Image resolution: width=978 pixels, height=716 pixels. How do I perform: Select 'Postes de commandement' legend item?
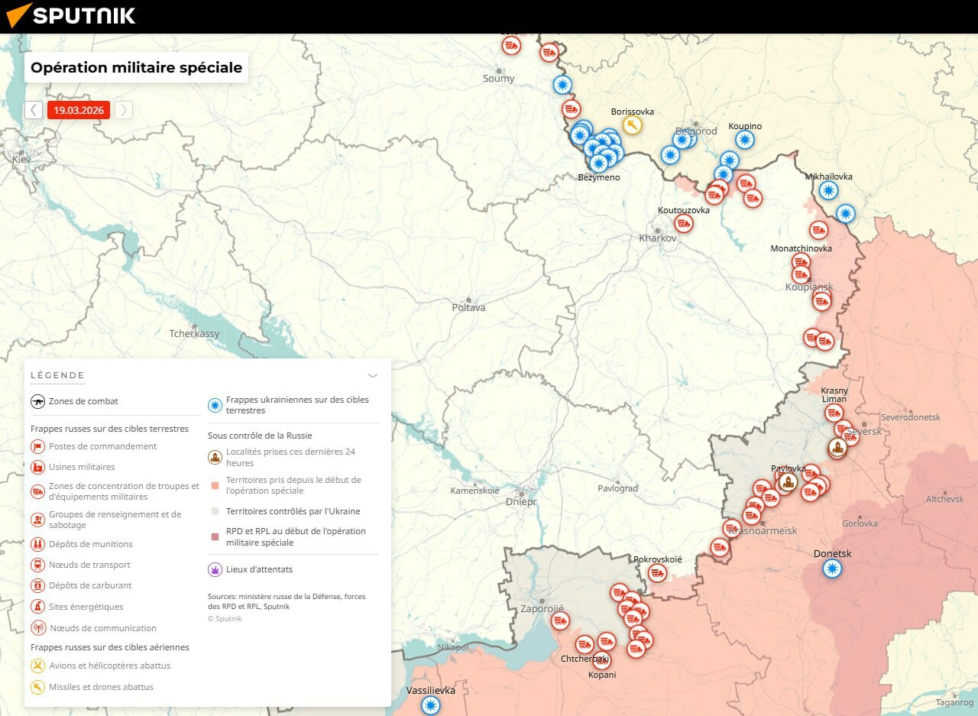click(x=102, y=446)
